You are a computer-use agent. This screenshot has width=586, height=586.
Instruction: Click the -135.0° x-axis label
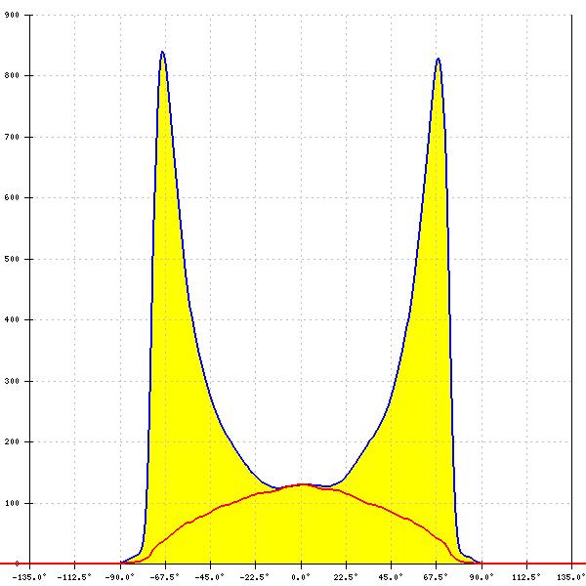coord(29,577)
